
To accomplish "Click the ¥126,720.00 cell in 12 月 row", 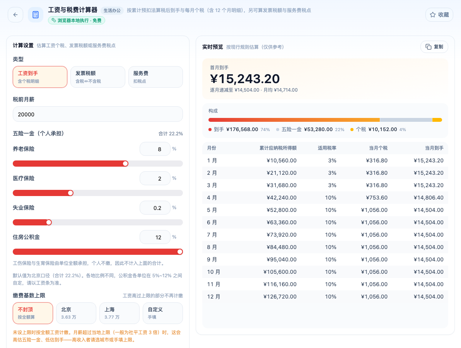I will click(x=280, y=297).
